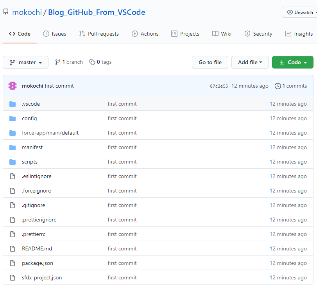Click the scripts folder icon

pyautogui.click(x=13, y=162)
